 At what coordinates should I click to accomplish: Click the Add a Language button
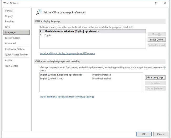pyautogui.click(x=155, y=78)
